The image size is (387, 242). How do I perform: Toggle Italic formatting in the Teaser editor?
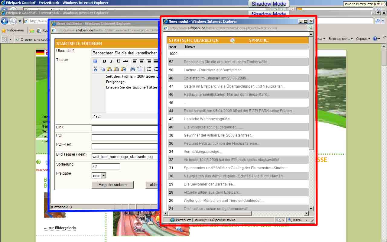click(x=111, y=61)
